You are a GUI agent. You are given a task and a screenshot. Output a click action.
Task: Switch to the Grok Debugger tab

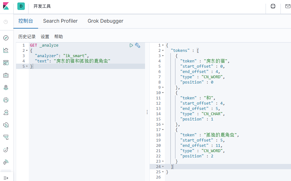click(x=105, y=21)
